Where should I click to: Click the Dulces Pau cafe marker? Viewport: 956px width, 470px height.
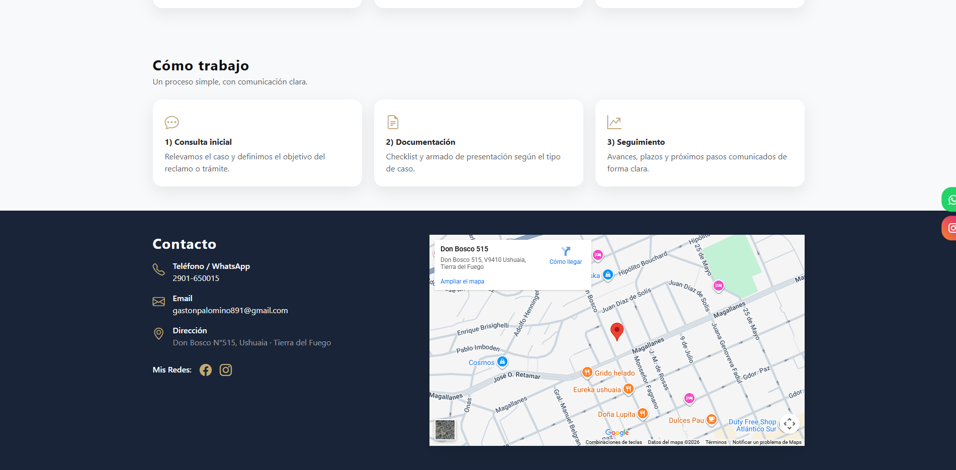click(x=711, y=420)
